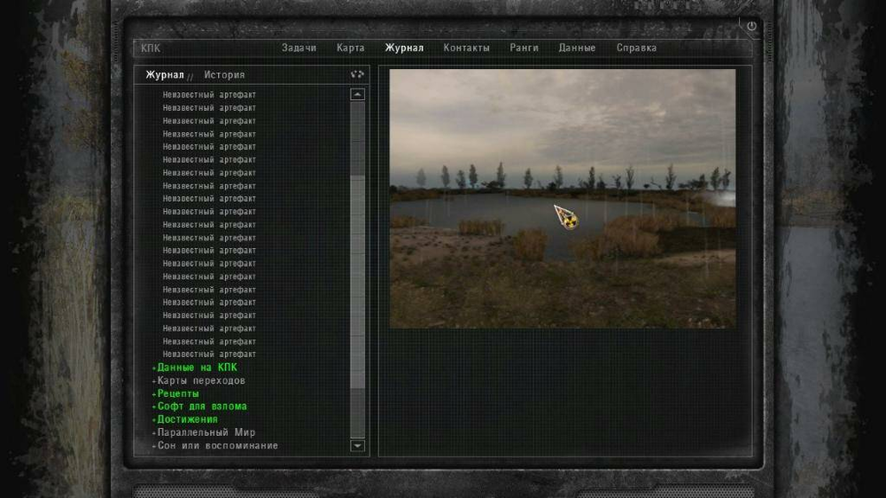
Task: Select the topmost Неизвестный артефакт entry
Action: pyautogui.click(x=209, y=95)
